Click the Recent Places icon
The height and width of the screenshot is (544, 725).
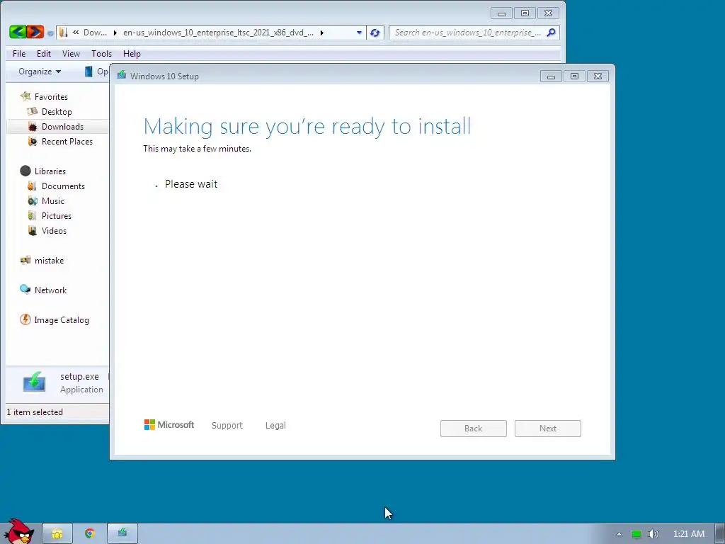click(33, 141)
